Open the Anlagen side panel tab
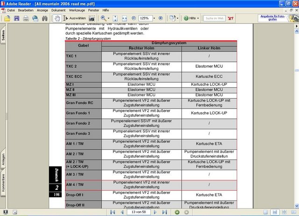Image resolution: width=299 pixels, height=216 pixels. tap(3, 159)
